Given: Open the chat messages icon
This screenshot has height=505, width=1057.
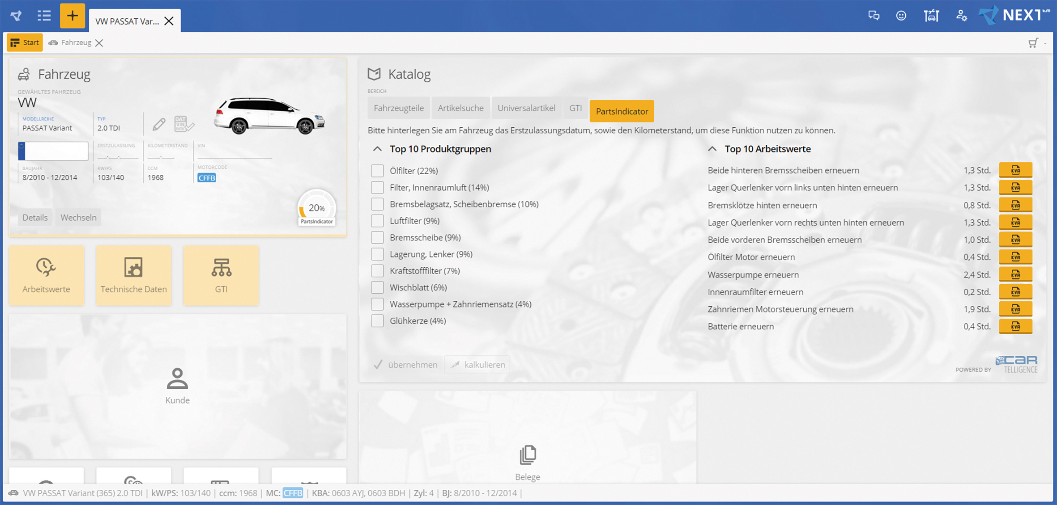Looking at the screenshot, I should [x=874, y=16].
